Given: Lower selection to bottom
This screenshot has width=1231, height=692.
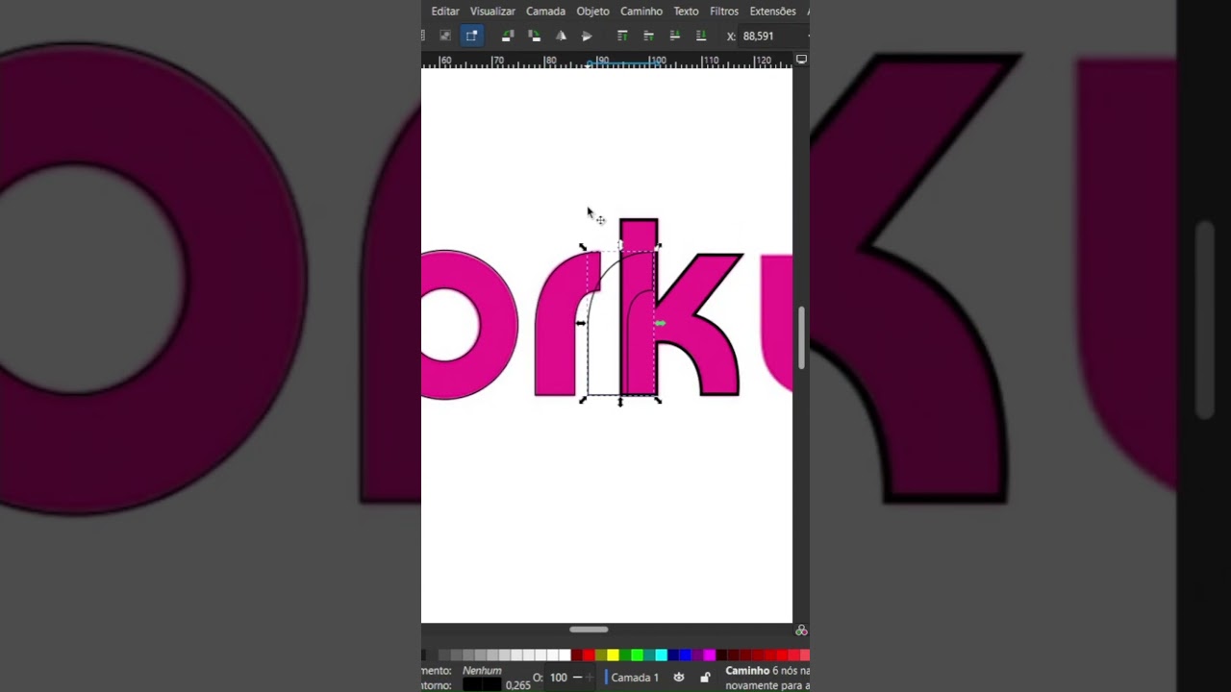Looking at the screenshot, I should click(700, 36).
